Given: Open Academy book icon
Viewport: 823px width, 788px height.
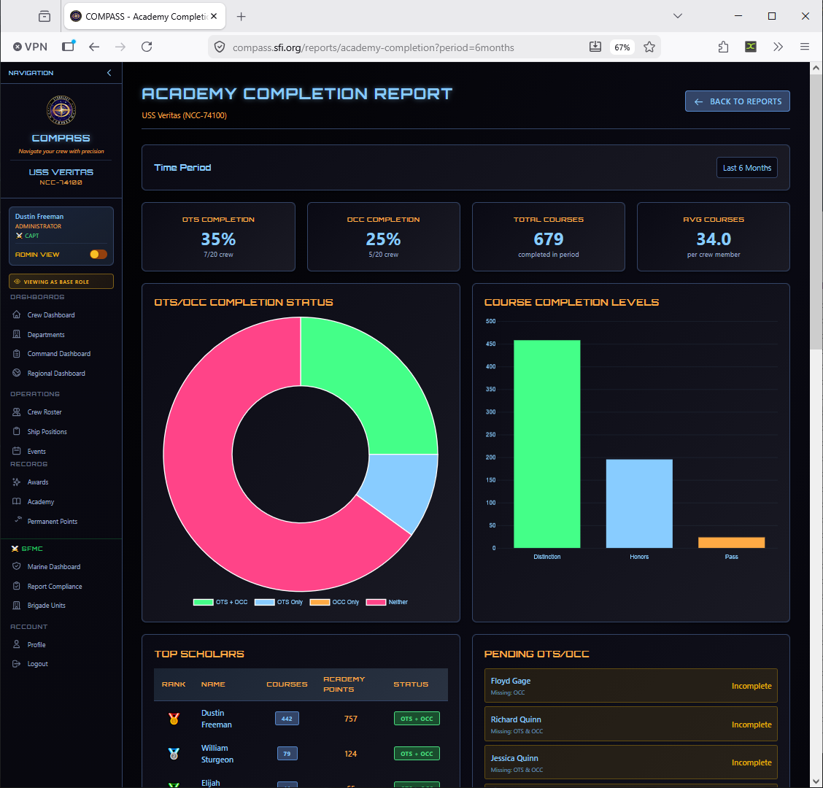Looking at the screenshot, I should coord(17,501).
